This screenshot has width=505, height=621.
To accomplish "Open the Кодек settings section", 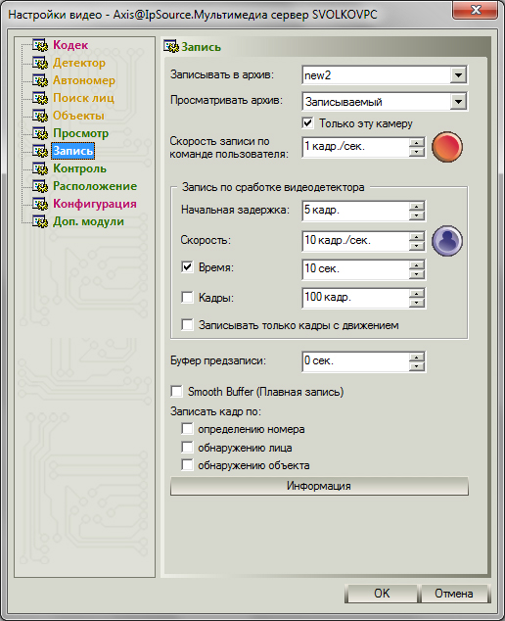I will click(x=70, y=45).
